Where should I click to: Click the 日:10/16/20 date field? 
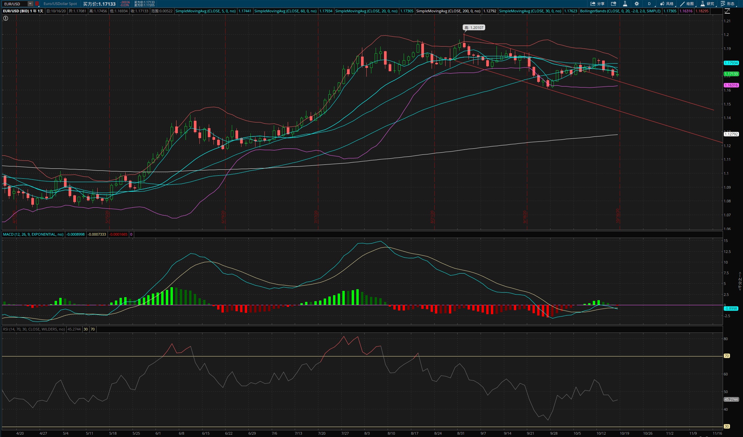pos(56,11)
